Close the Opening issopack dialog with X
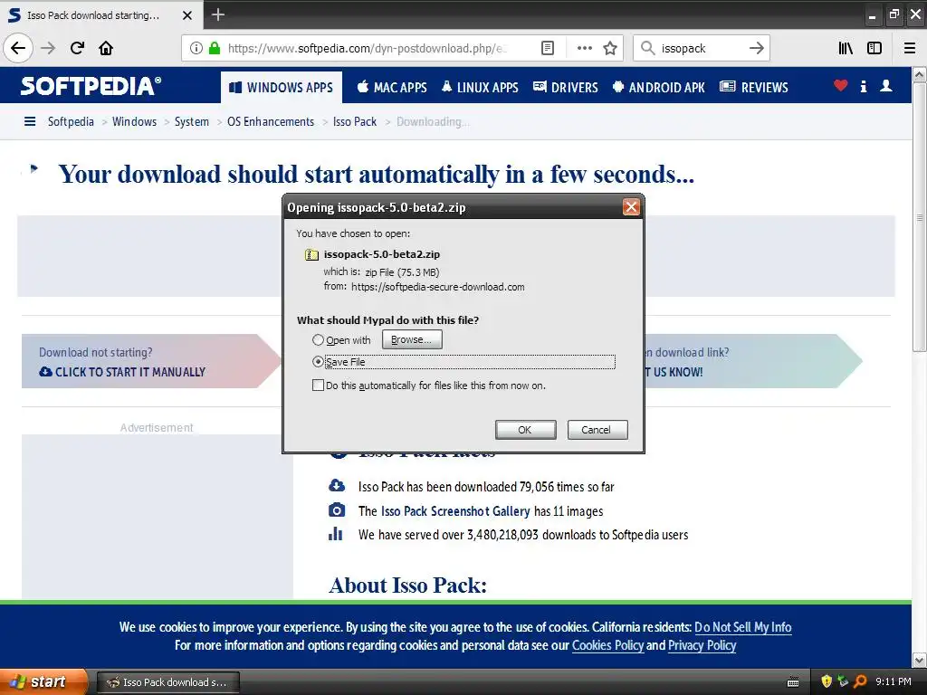 point(631,207)
